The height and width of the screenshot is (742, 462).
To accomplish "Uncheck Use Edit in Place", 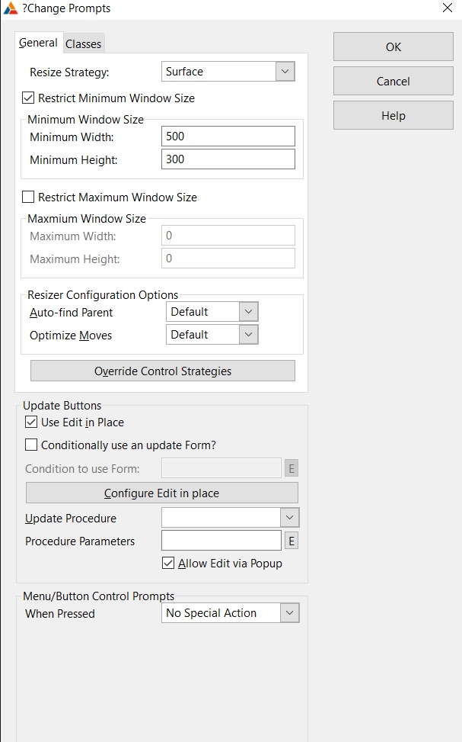I will (31, 422).
